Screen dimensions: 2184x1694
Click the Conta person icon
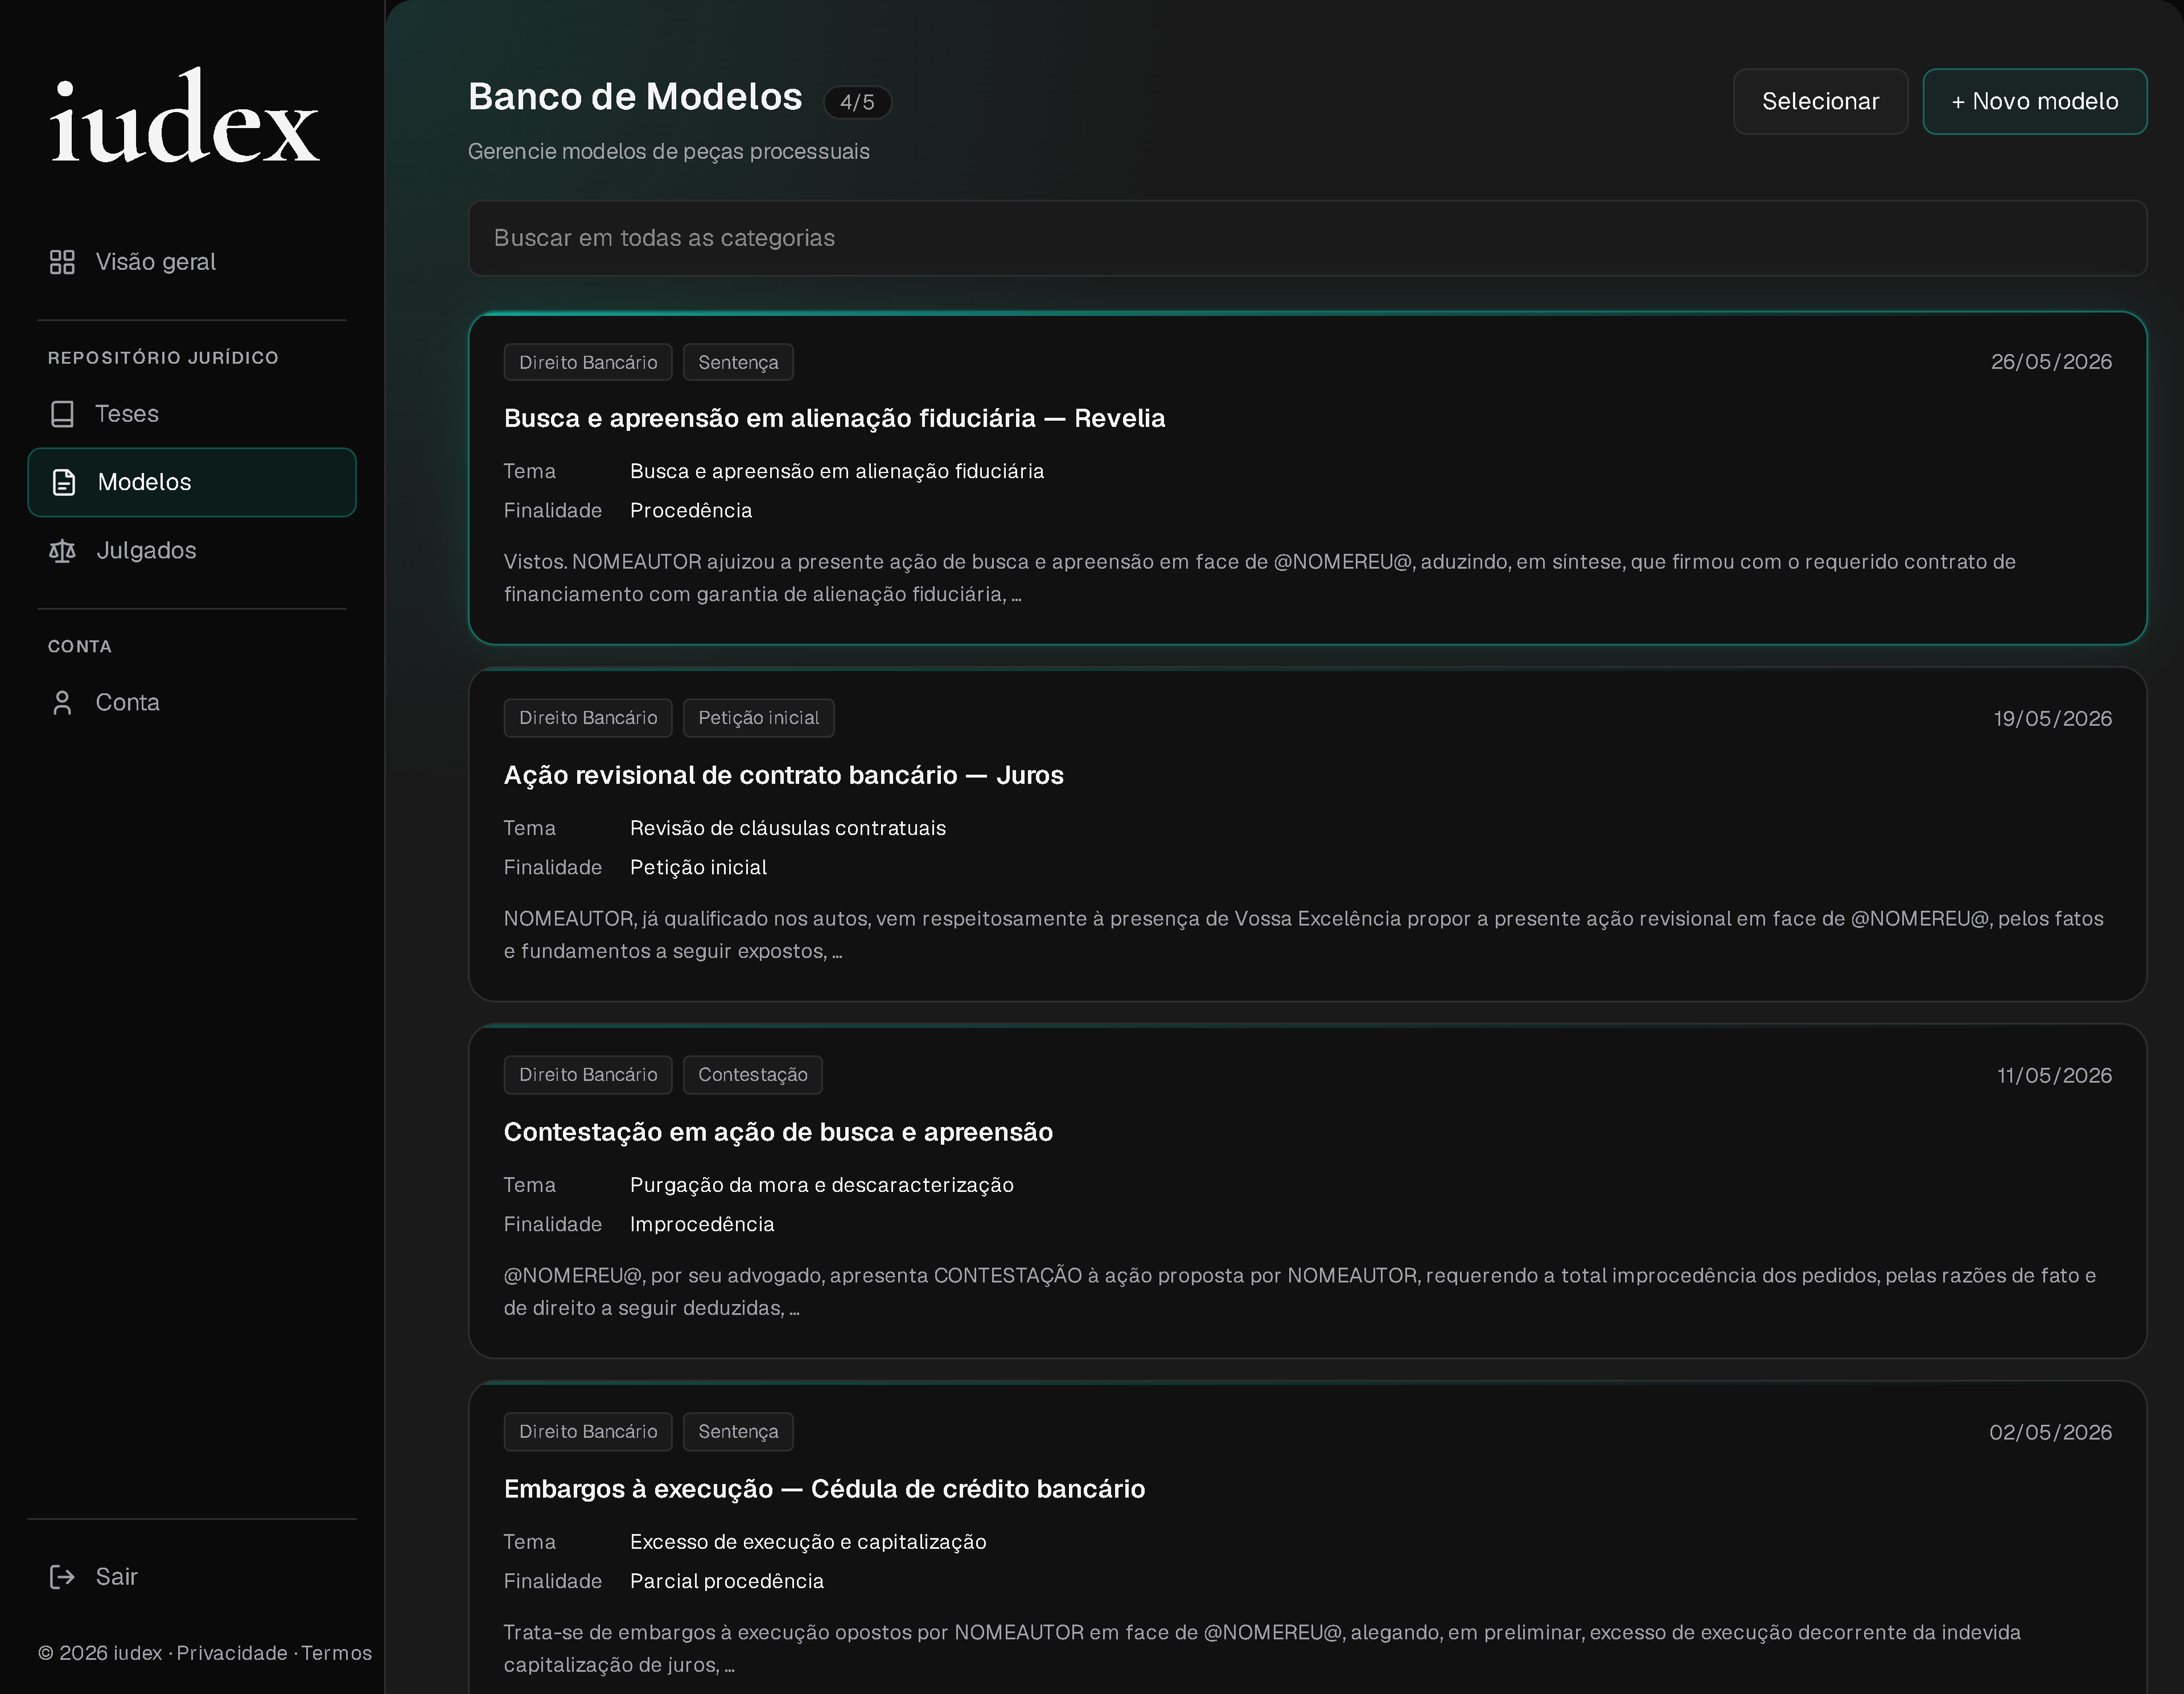tap(62, 703)
